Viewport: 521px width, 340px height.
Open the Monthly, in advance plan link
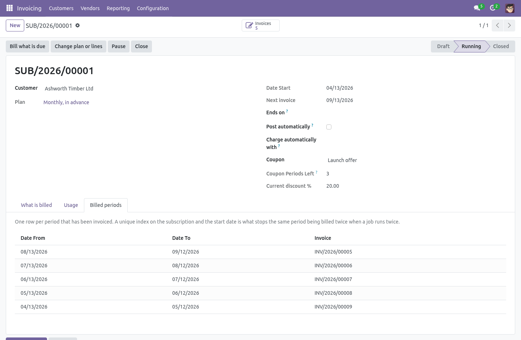(x=66, y=102)
